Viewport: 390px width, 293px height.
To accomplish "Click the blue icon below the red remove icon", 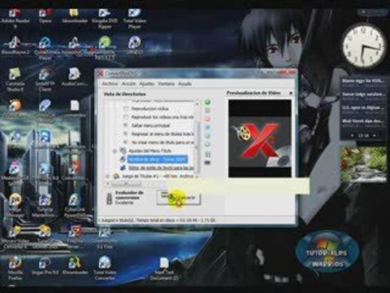I will (207, 127).
